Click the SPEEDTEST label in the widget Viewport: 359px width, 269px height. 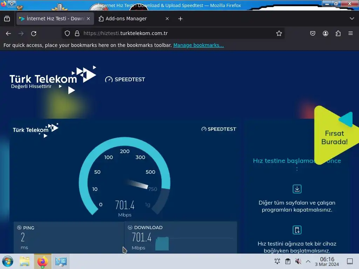coord(219,129)
